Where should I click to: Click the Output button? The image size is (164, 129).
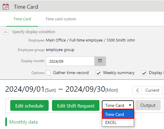pyautogui.click(x=148, y=105)
